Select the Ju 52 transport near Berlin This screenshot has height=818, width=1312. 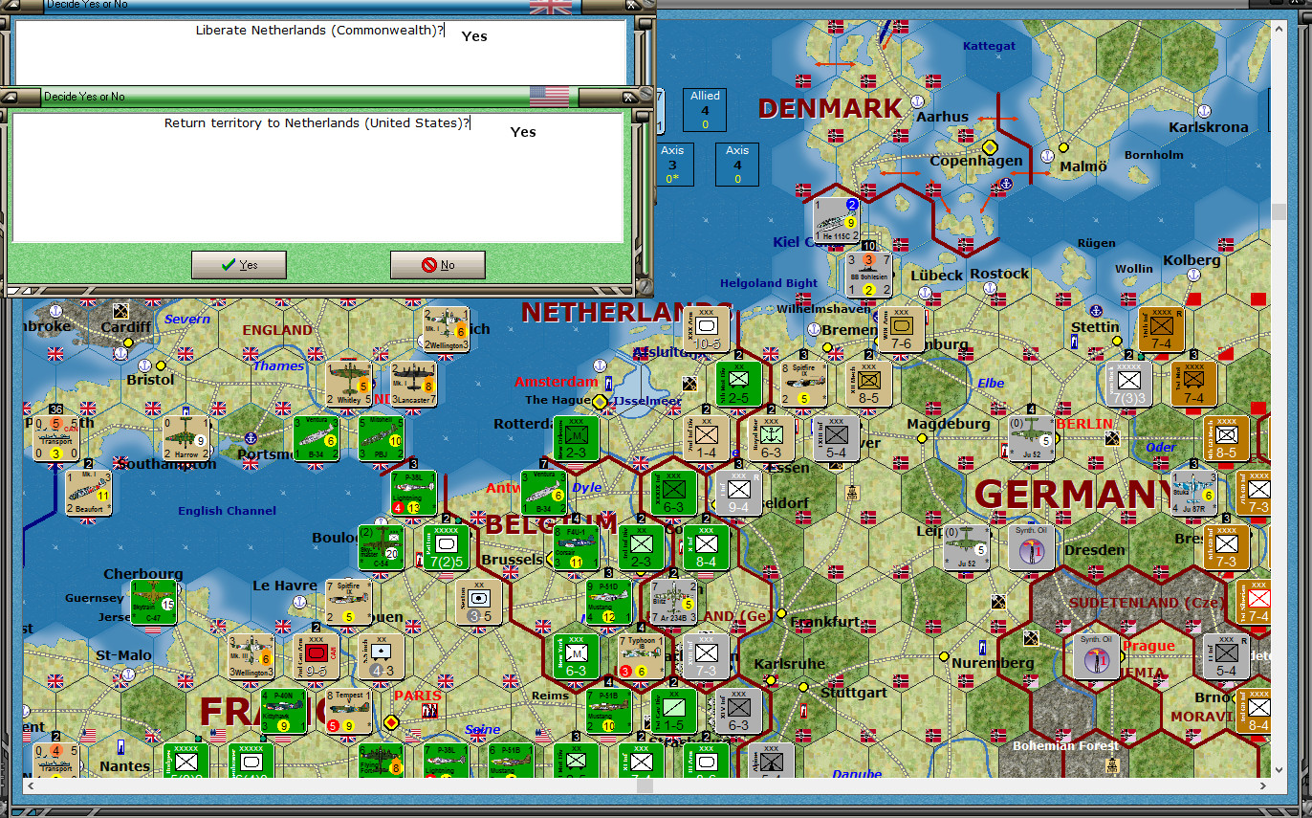(x=1031, y=439)
